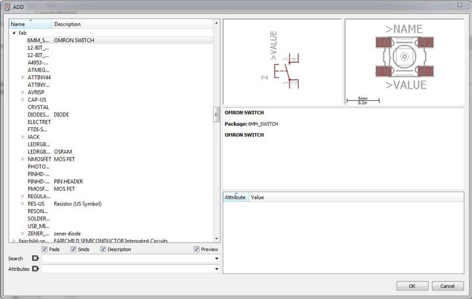
Task: Select the RESON... device
Action: (38, 211)
